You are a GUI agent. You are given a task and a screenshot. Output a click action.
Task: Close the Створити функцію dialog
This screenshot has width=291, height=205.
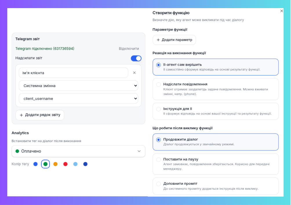coord(281,11)
